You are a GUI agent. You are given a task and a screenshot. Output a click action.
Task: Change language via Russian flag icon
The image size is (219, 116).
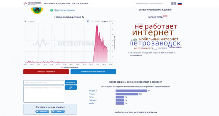[179, 4]
